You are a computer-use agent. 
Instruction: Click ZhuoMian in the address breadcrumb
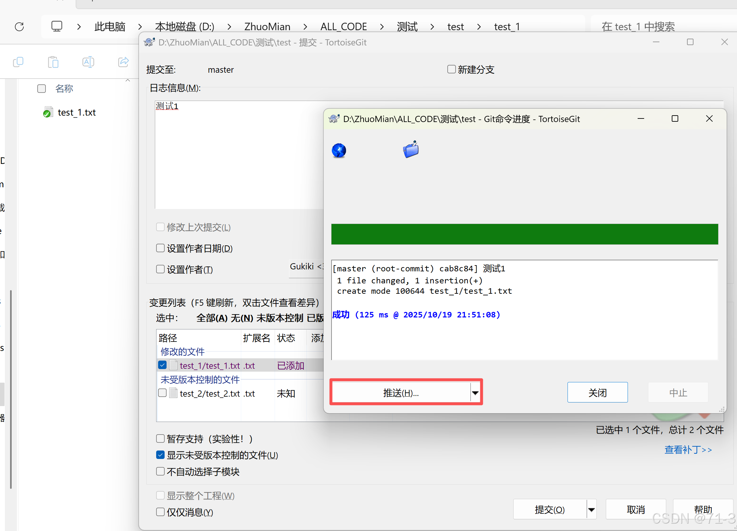267,27
